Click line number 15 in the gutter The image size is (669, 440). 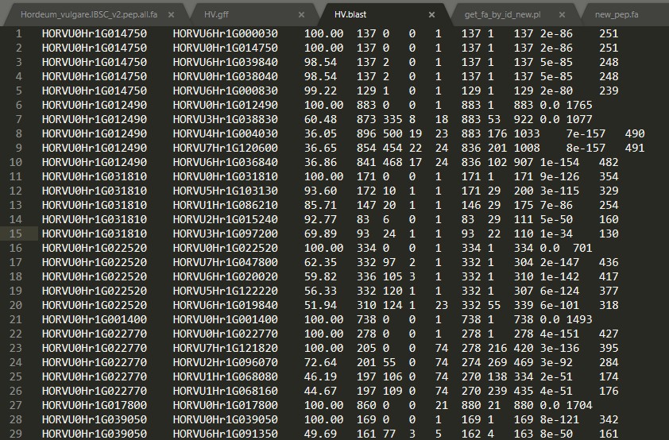pos(15,234)
